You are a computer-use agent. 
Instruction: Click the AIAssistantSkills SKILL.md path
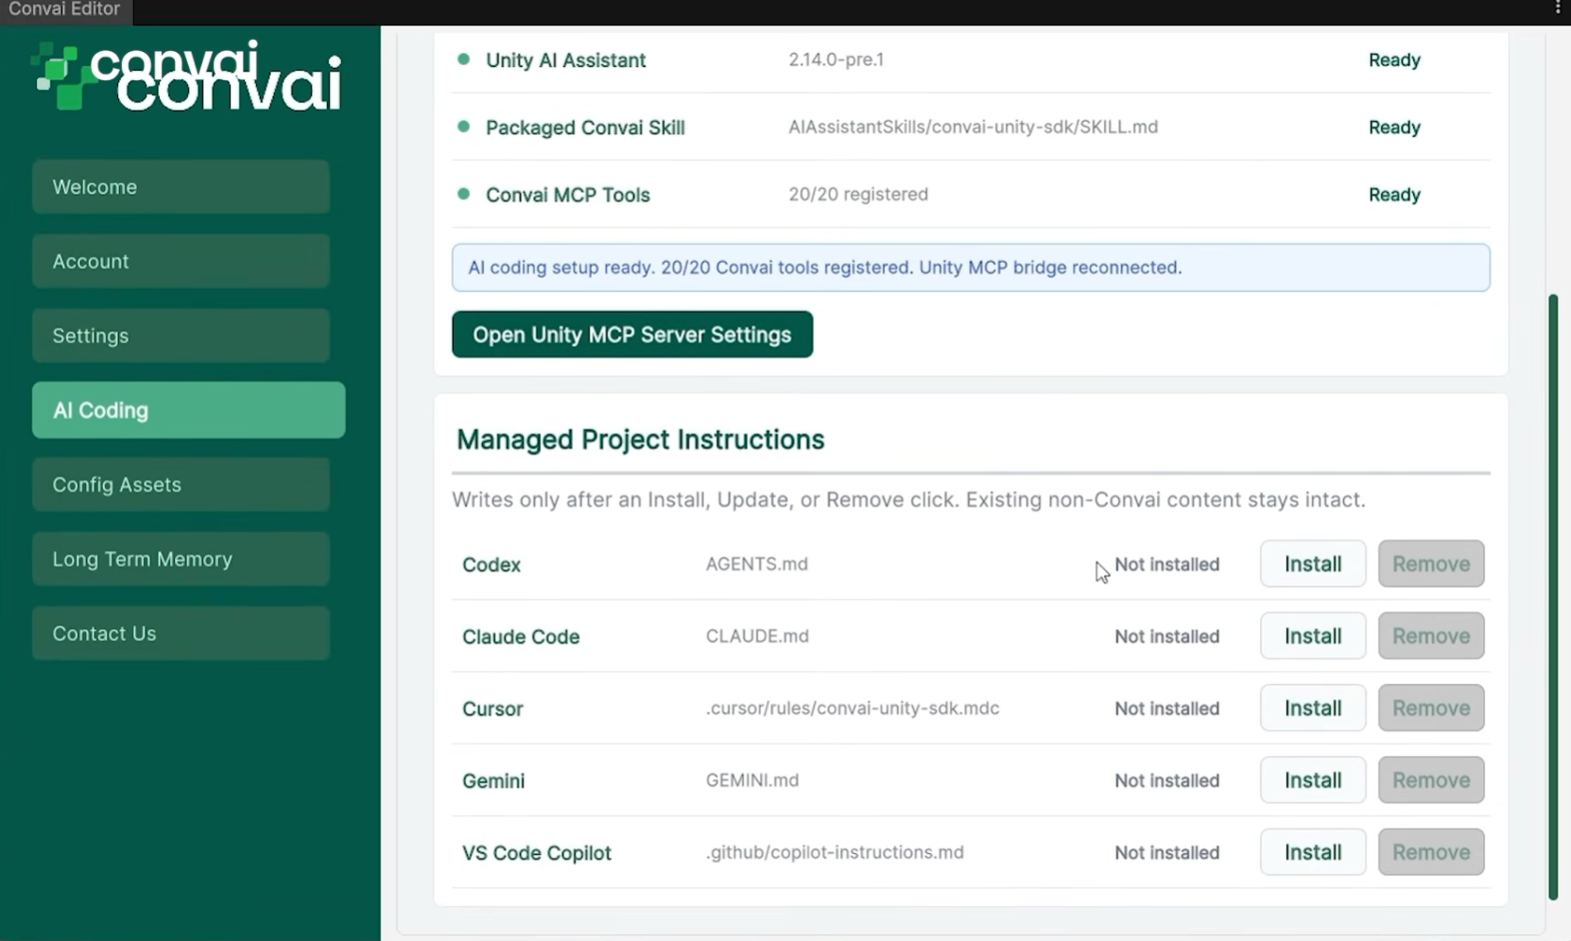[x=973, y=127]
